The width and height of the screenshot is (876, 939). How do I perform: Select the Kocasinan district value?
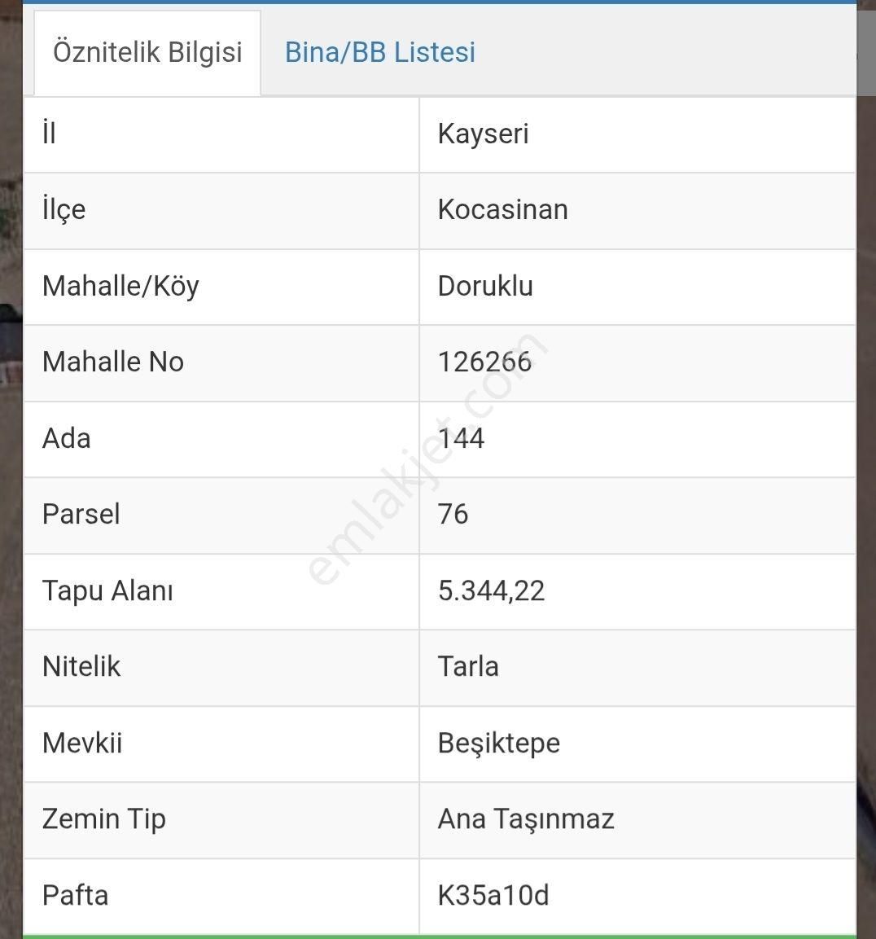(x=502, y=209)
